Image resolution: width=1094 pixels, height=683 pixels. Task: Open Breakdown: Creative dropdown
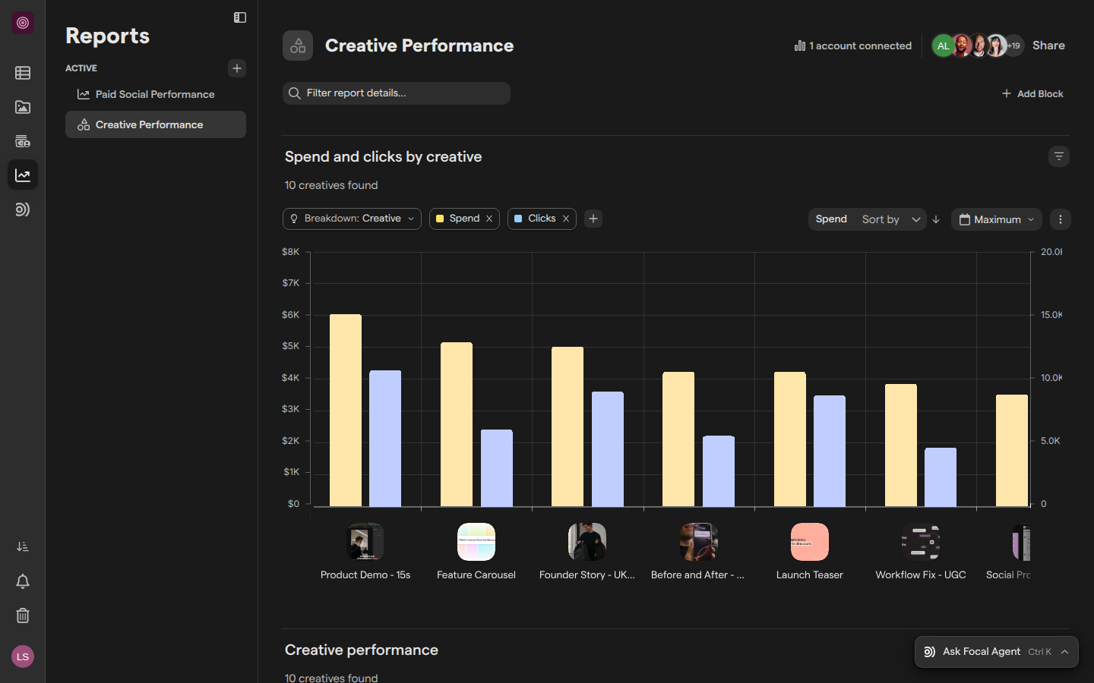(352, 219)
